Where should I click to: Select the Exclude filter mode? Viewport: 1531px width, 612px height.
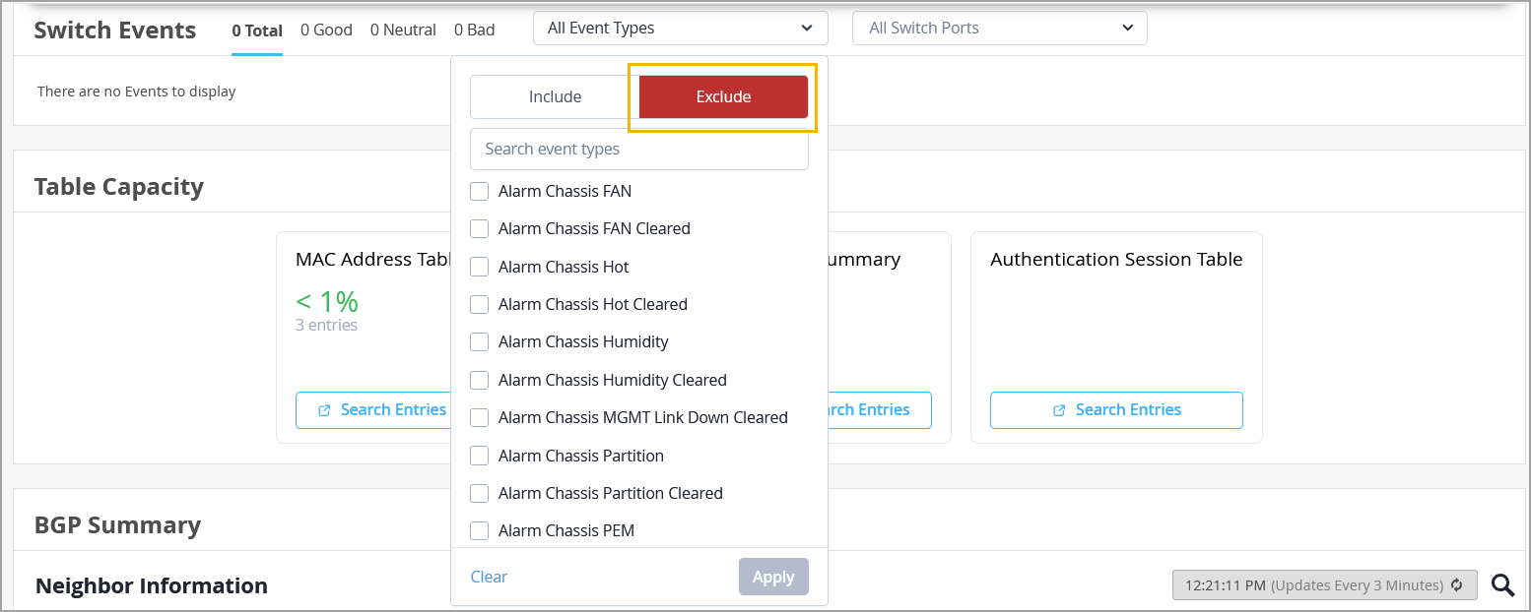tap(724, 96)
